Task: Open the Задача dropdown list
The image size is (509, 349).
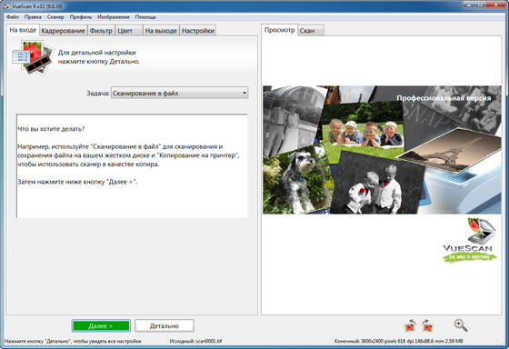Action: pyautogui.click(x=180, y=94)
